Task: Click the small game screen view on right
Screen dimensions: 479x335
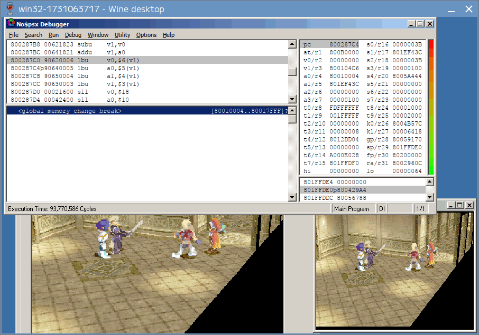Action: (x=394, y=271)
